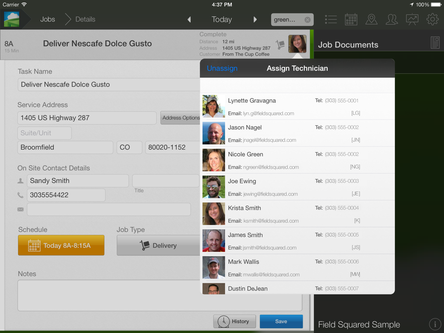The width and height of the screenshot is (444, 333).
Task: Tap the info icon near Field Squared Sample
Action: [x=435, y=324]
